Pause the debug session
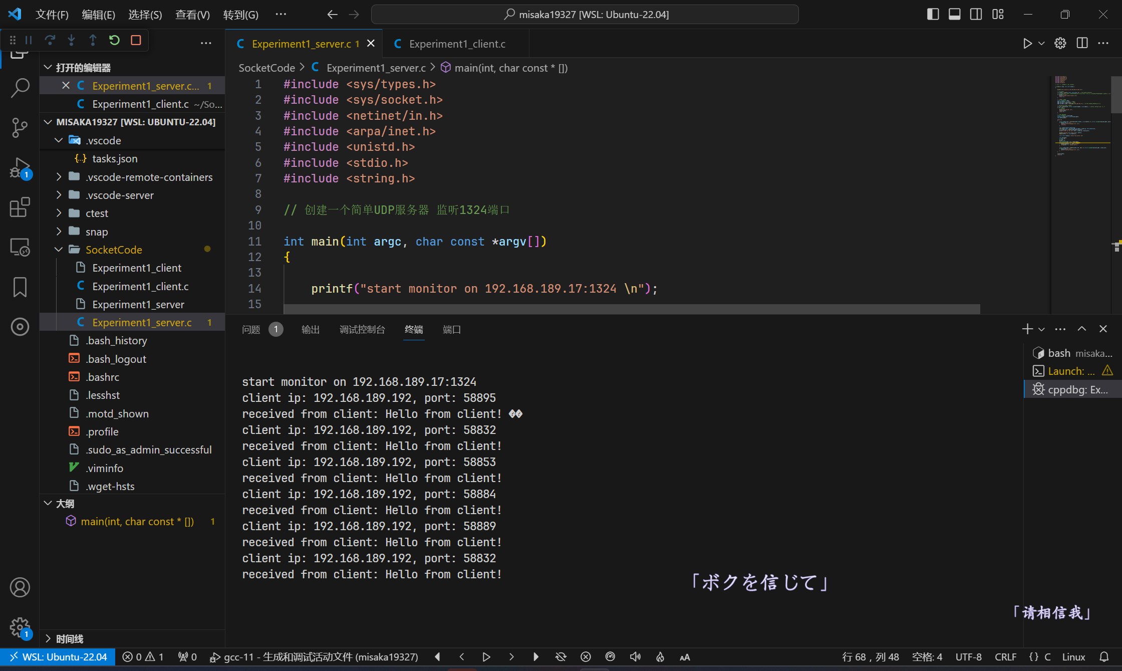The width and height of the screenshot is (1122, 671). (x=29, y=40)
